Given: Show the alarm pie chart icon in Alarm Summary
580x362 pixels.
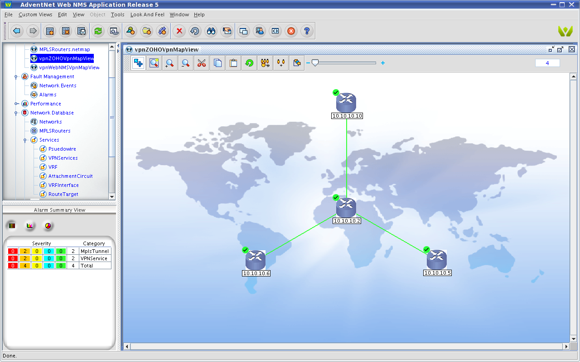Looking at the screenshot, I should tap(48, 225).
